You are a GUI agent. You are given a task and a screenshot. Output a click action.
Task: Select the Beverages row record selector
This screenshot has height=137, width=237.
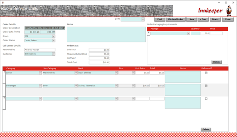[4, 90]
